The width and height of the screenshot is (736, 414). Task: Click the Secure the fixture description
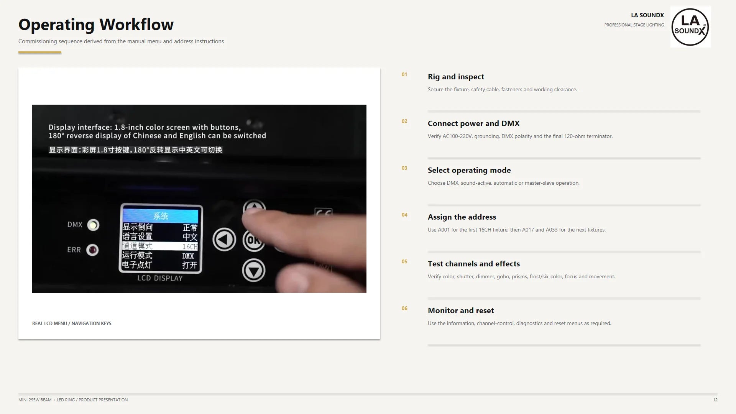(x=502, y=90)
